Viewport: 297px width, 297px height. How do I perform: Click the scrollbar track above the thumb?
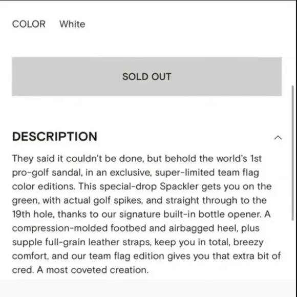(x=293, y=43)
